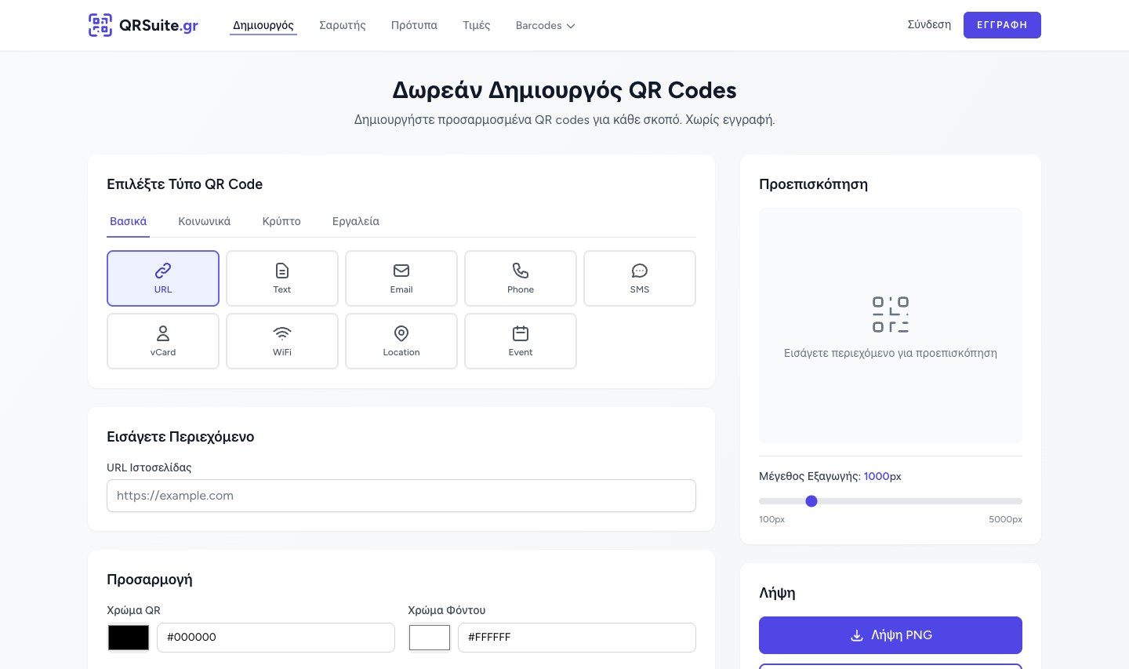Pick the Phone QR type
1129x669 pixels.
pos(521,278)
